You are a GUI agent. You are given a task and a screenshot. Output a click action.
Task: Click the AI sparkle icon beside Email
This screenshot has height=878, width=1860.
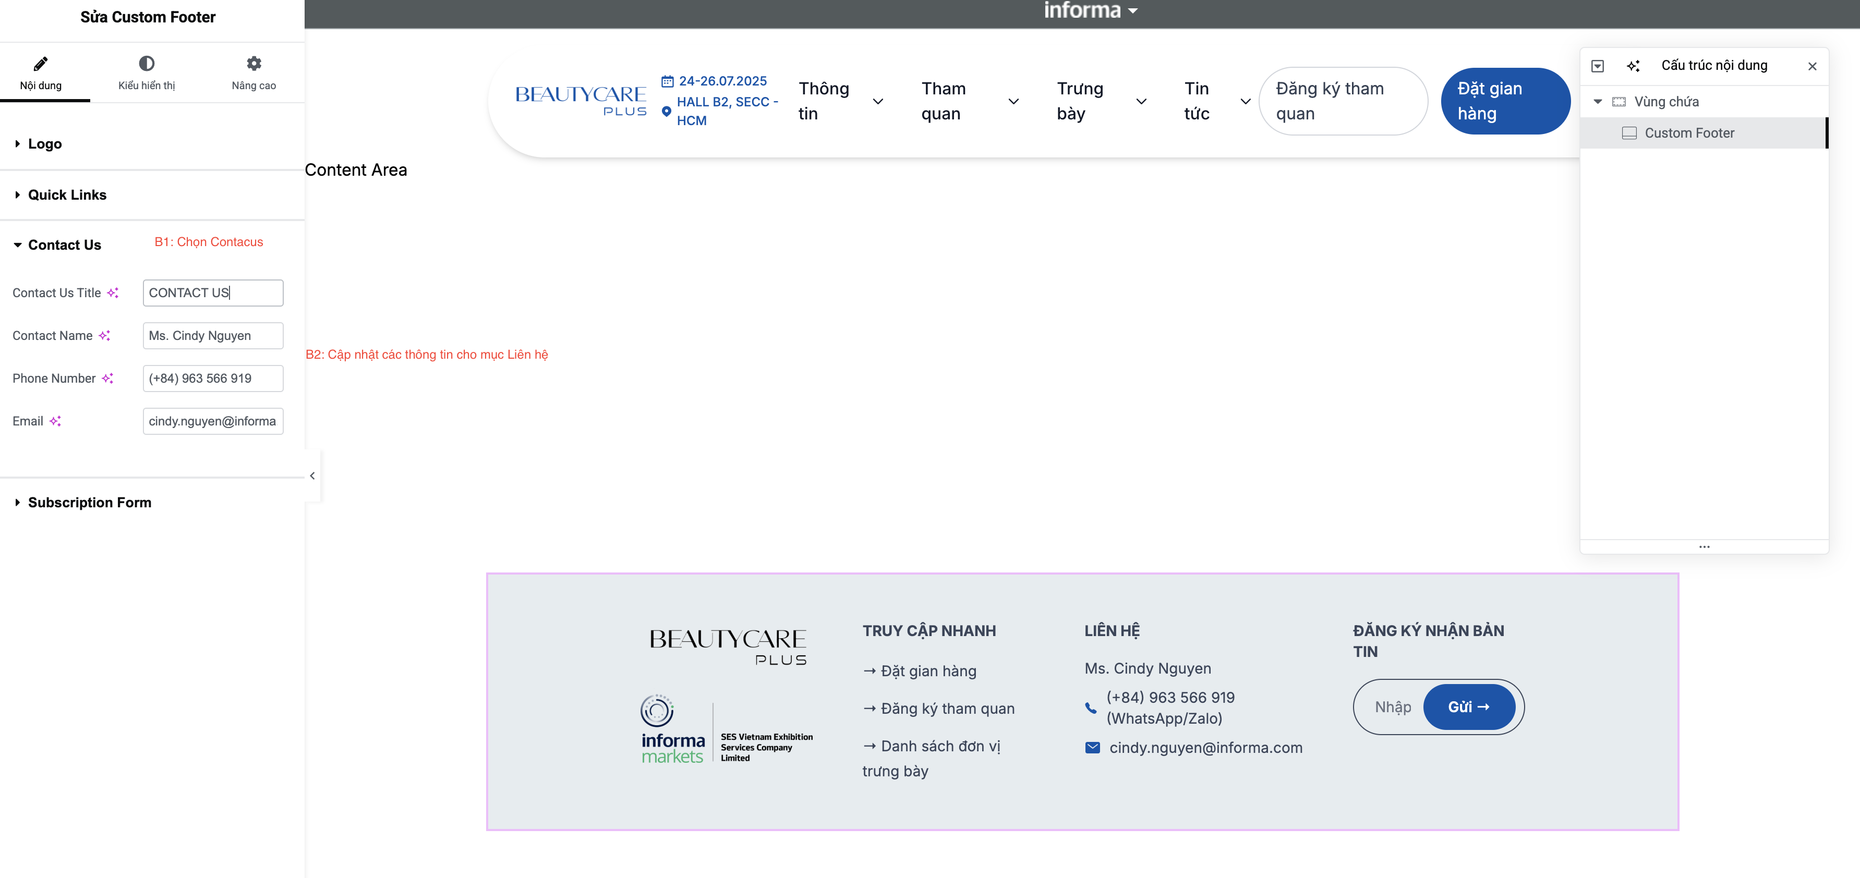pos(55,421)
